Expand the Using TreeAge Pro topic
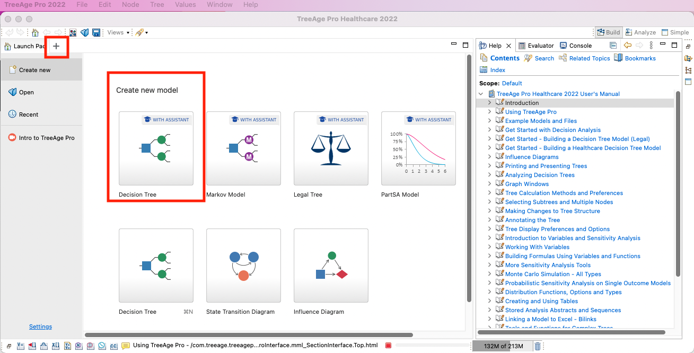Screen dimensions: 694x353 489,112
